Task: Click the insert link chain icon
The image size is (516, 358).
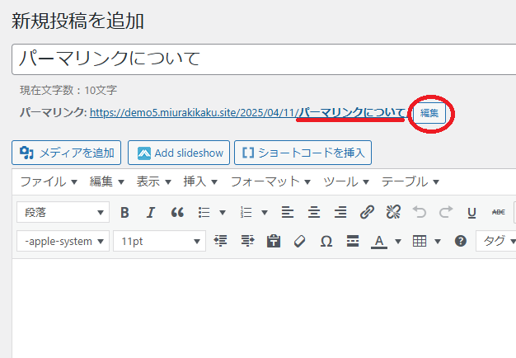Action: tap(367, 212)
